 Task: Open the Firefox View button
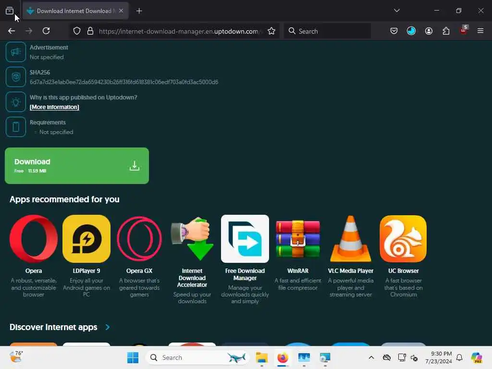(x=10, y=11)
